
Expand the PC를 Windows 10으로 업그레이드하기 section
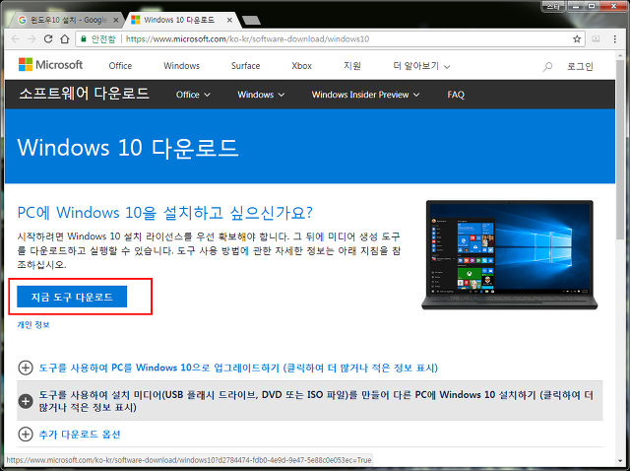[238, 368]
